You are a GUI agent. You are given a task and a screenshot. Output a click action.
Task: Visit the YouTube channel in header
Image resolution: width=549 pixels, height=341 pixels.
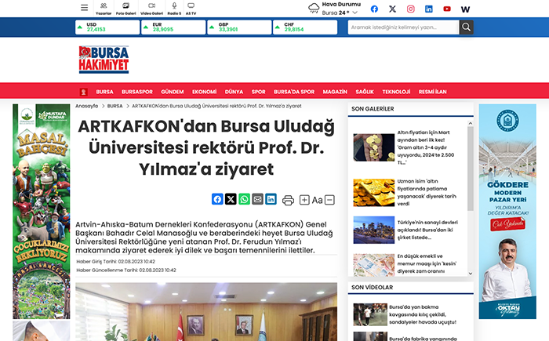[x=447, y=9]
